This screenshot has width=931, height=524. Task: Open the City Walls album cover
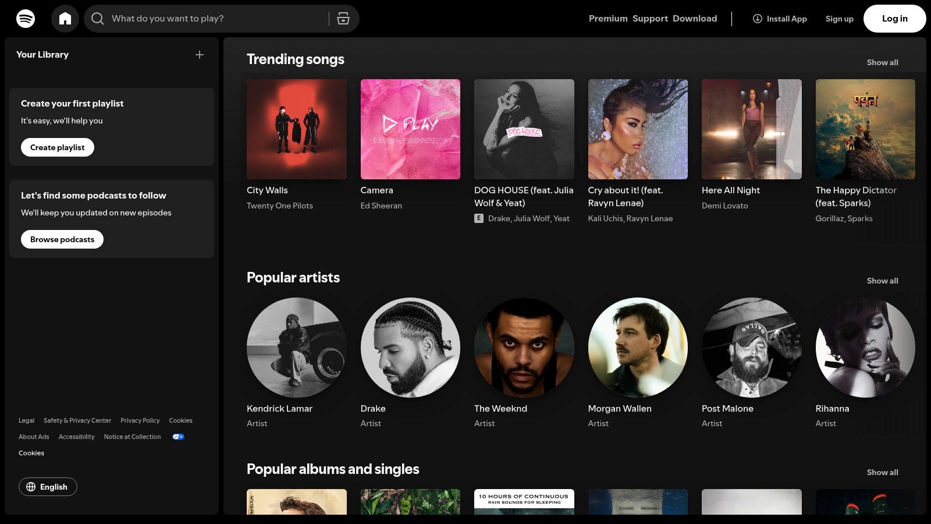tap(297, 129)
